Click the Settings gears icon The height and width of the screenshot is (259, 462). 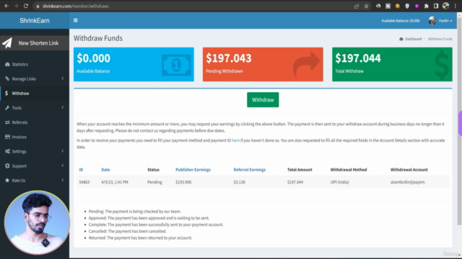pos(7,151)
